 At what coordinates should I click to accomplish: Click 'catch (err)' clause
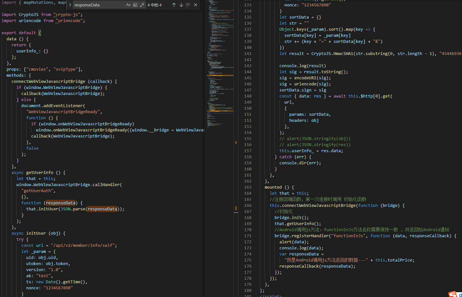[293, 157]
